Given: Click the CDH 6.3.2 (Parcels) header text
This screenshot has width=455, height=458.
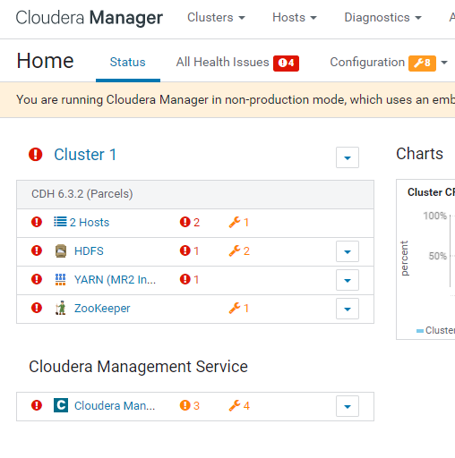Looking at the screenshot, I should click(82, 194).
